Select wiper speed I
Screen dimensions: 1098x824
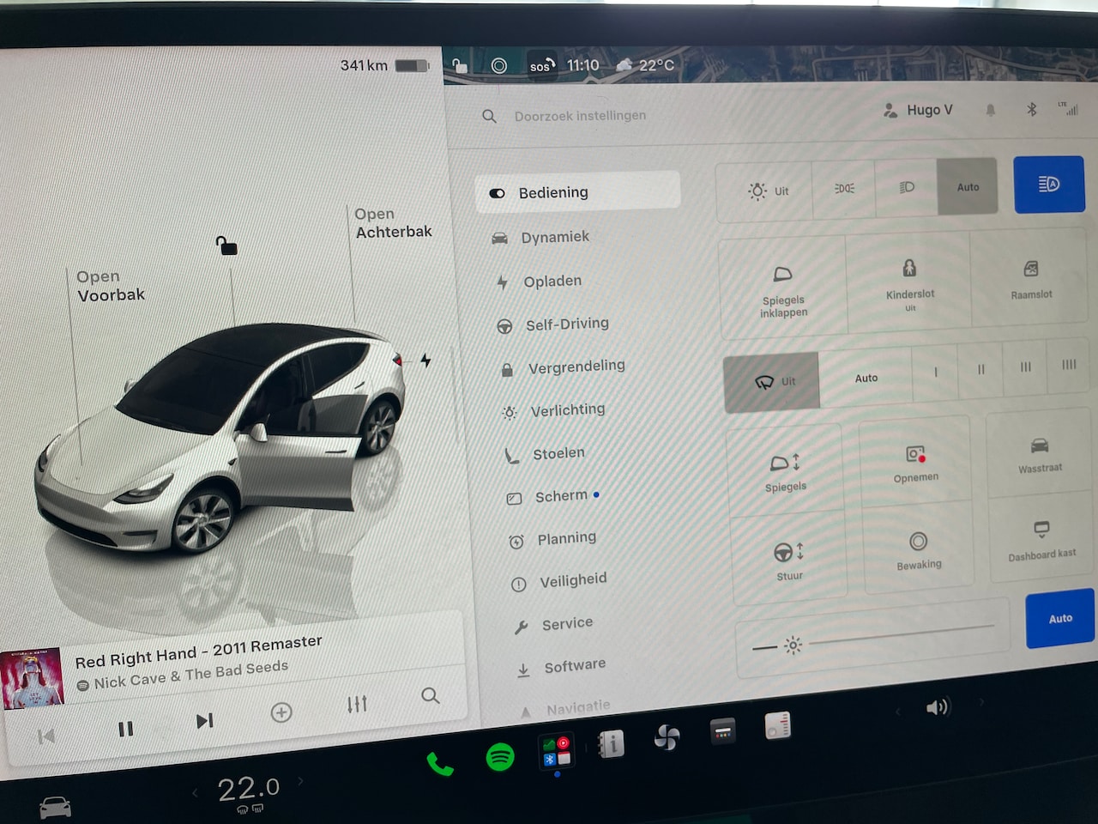tap(935, 373)
